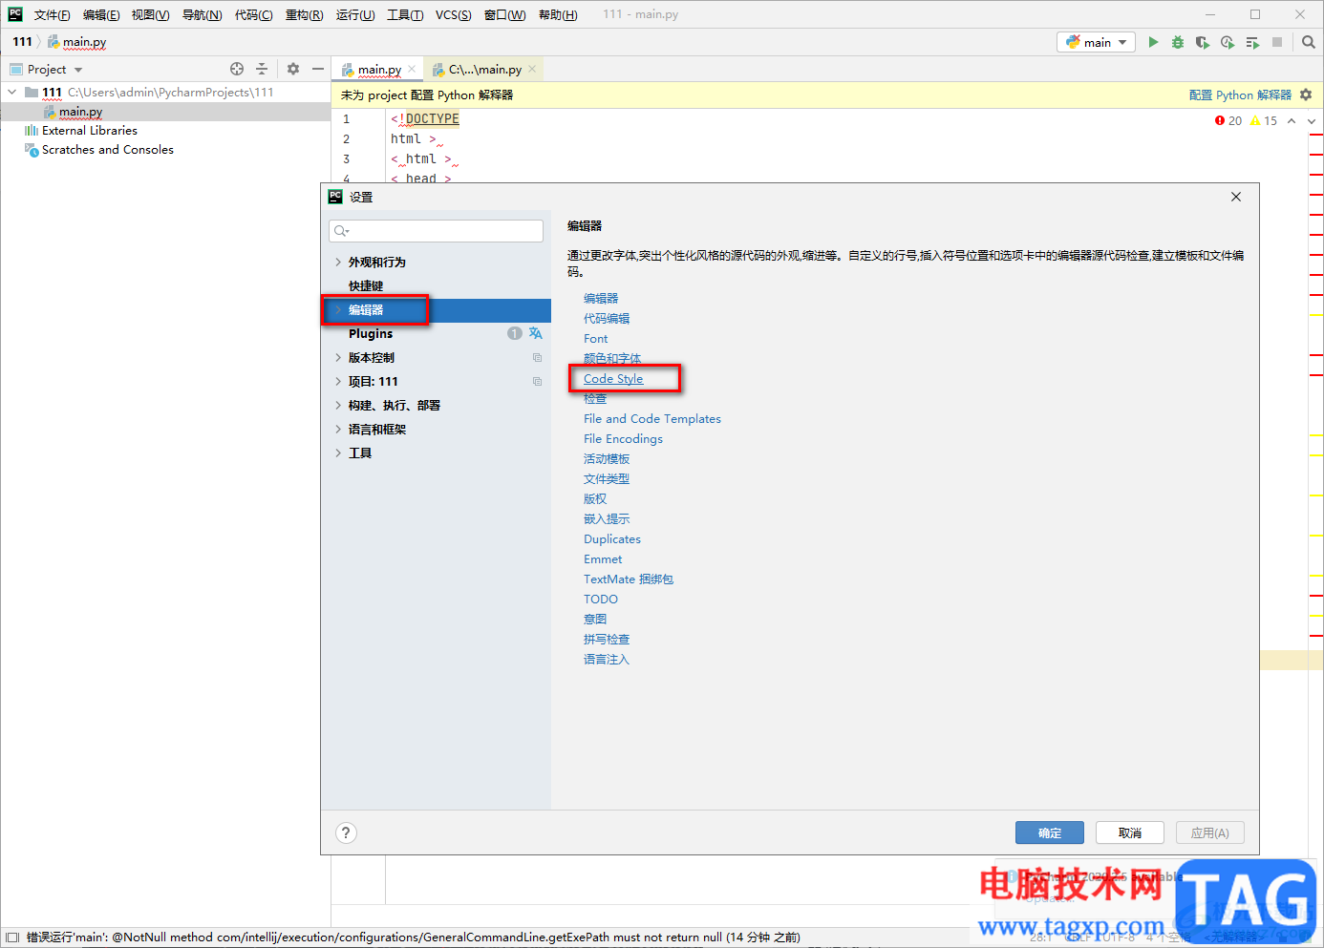
Task: Switch to the C:\...\main.py tab
Action: pyautogui.click(x=484, y=69)
